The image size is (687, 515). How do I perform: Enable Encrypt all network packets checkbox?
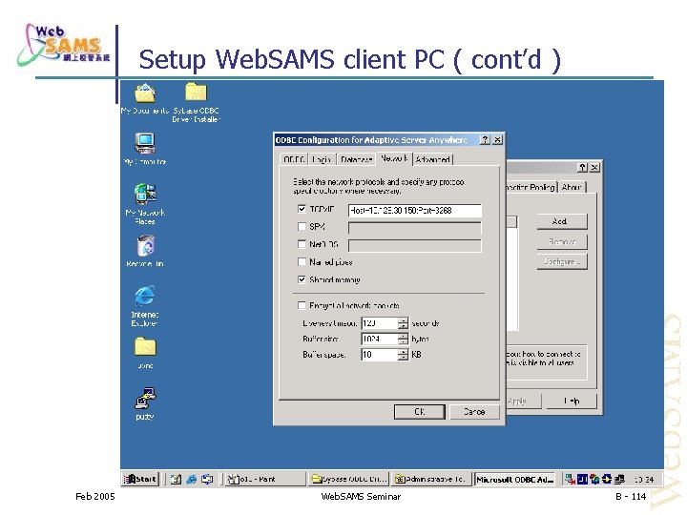pyautogui.click(x=302, y=305)
